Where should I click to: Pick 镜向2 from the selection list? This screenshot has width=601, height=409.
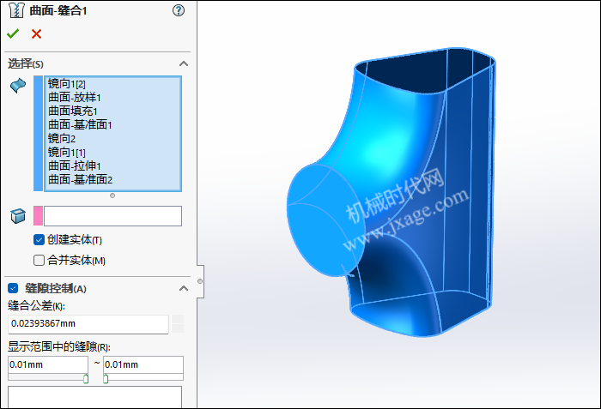coord(62,138)
